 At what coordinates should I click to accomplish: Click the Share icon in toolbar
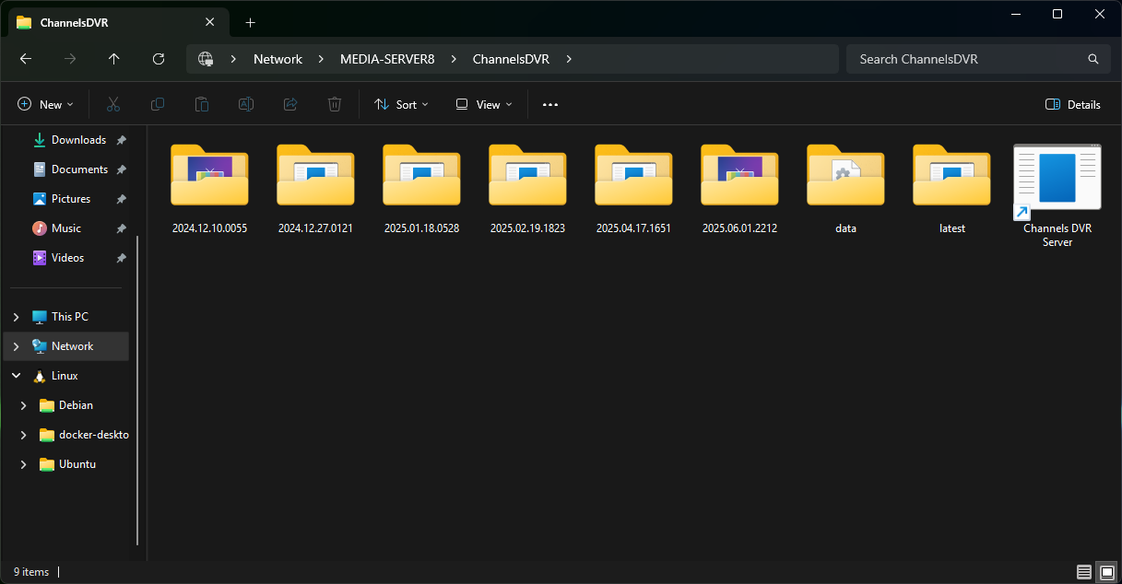(x=290, y=105)
